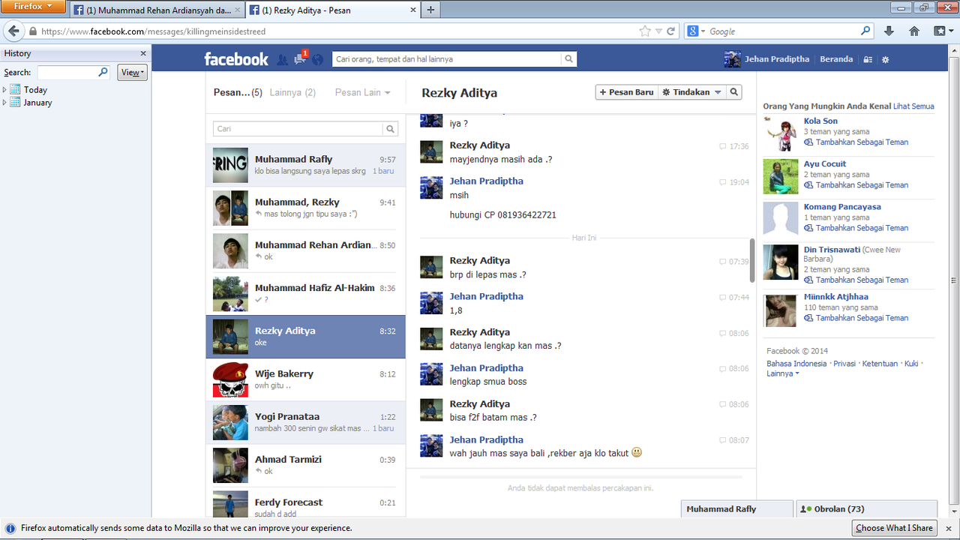The image size is (960, 540).
Task: Open Ahmad Tarmizi conversation
Action: tap(305, 465)
